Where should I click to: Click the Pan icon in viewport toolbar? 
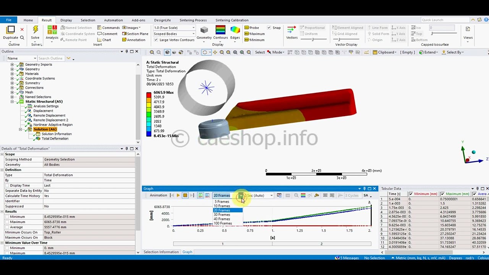[x=215, y=52]
